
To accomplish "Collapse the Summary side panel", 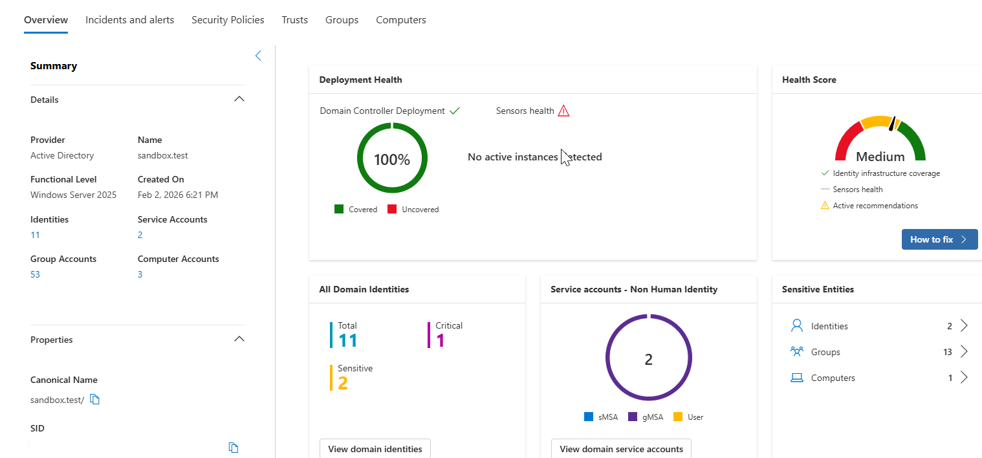I will coord(258,56).
